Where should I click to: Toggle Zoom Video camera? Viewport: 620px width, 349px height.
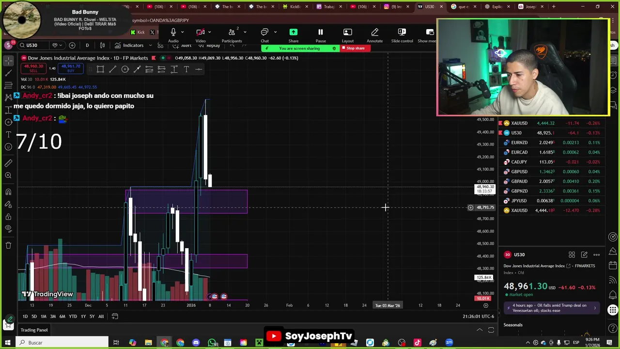(200, 35)
